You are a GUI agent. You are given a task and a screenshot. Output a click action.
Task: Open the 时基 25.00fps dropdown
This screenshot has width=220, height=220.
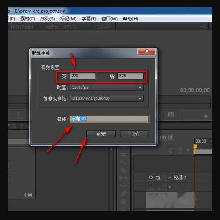107,87
